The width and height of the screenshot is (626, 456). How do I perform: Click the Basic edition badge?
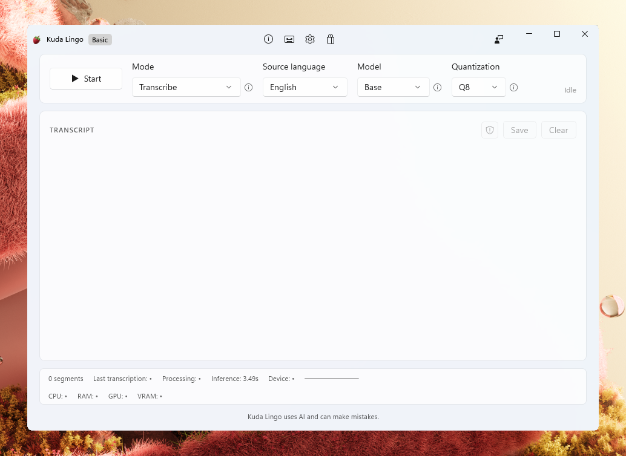(x=100, y=39)
